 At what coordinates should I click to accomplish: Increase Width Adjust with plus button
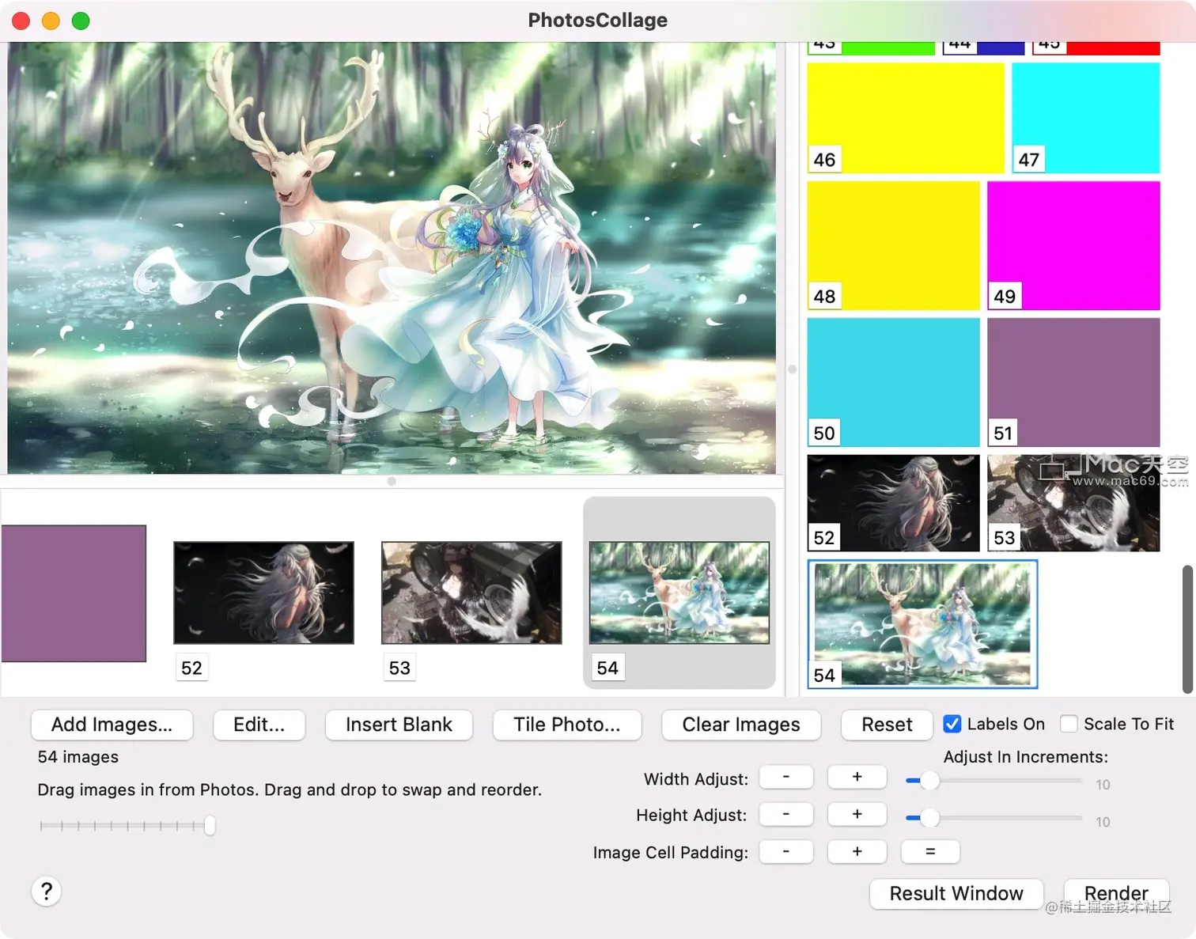[x=857, y=777]
